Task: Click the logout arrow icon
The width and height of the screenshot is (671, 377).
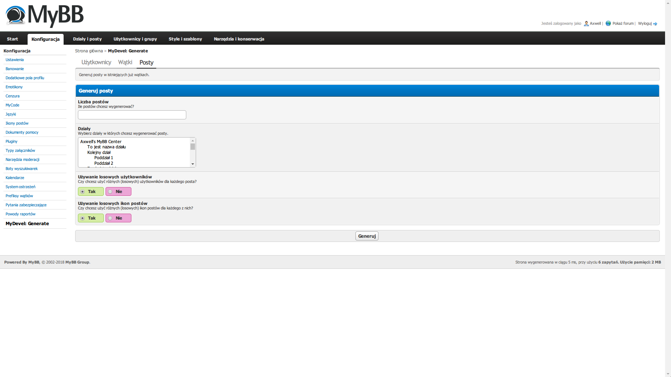Action: 655,24
